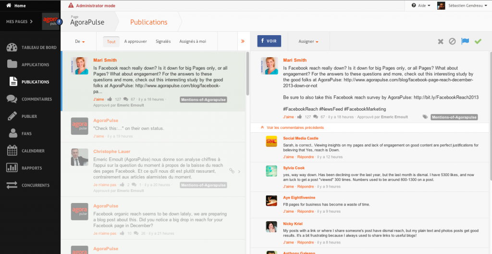Flag the post with blue flag icon
The height and width of the screenshot is (254, 492).
pyautogui.click(x=465, y=41)
